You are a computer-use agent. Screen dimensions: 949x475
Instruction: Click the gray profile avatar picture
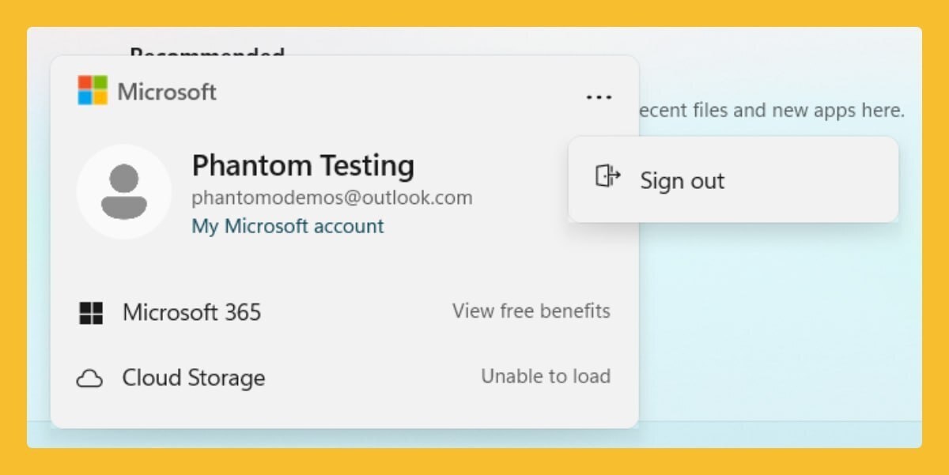124,191
